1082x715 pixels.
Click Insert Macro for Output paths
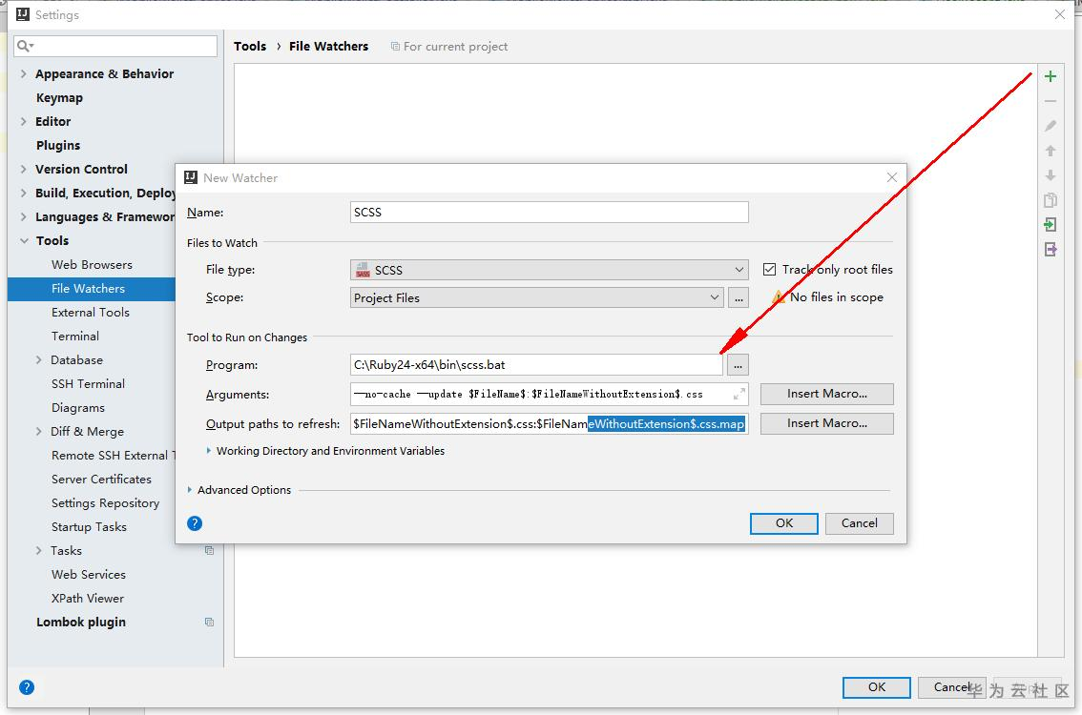coord(826,423)
